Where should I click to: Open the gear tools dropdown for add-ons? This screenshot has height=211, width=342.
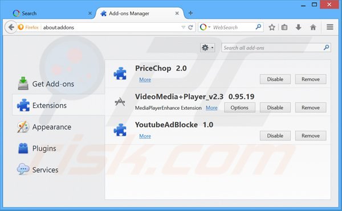pyautogui.click(x=207, y=48)
